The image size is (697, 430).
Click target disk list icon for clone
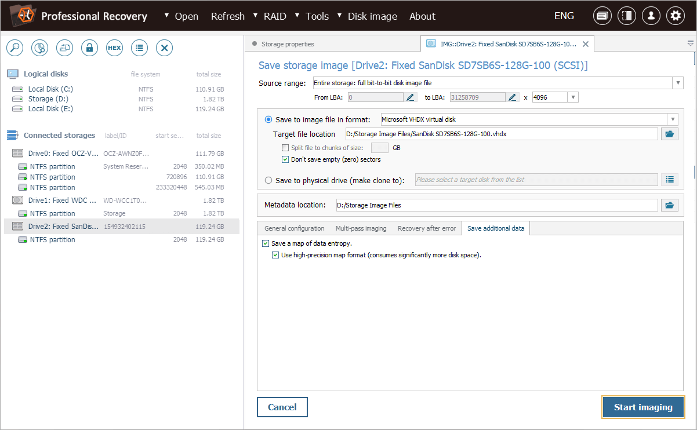pos(669,180)
